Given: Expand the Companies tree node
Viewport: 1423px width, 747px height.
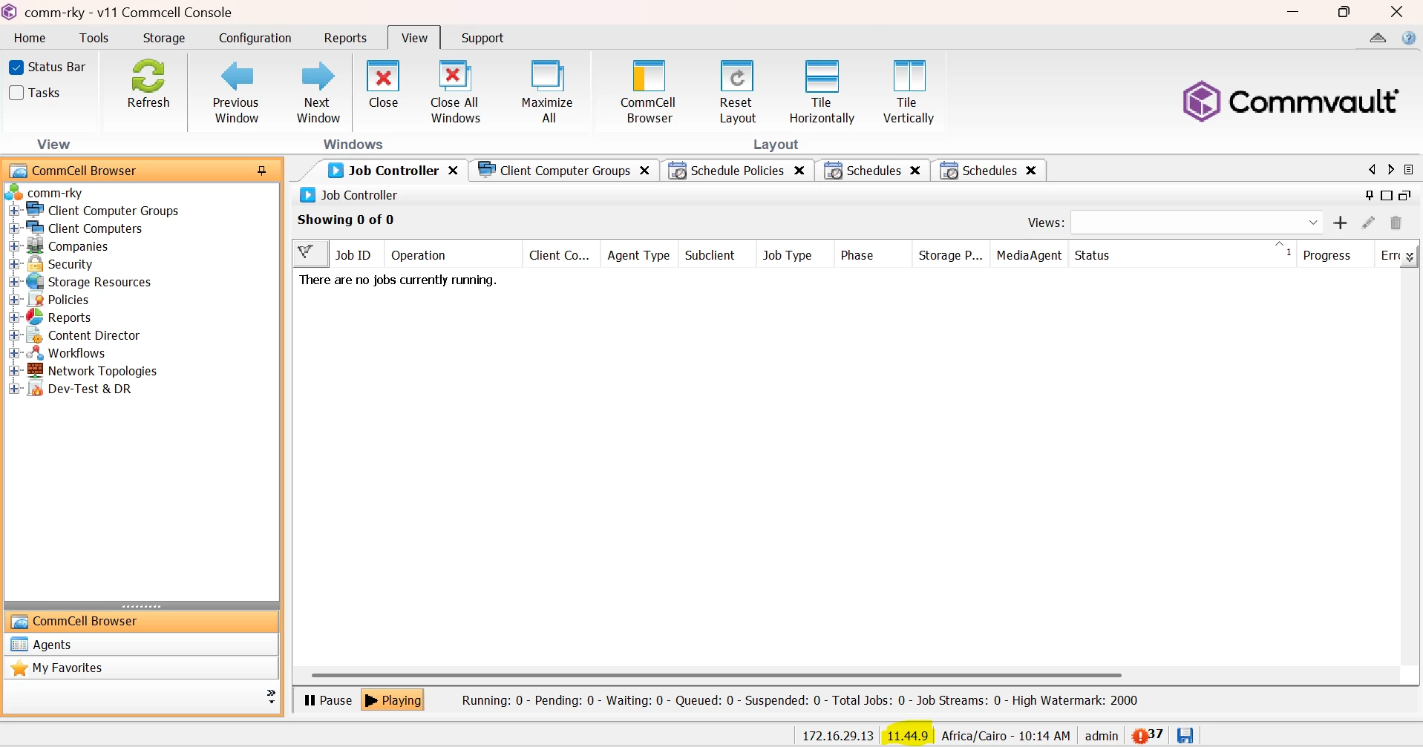Looking at the screenshot, I should click(14, 246).
